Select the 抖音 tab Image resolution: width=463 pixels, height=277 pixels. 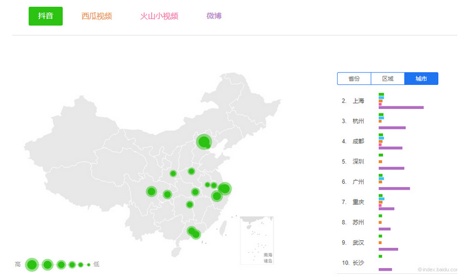point(45,16)
